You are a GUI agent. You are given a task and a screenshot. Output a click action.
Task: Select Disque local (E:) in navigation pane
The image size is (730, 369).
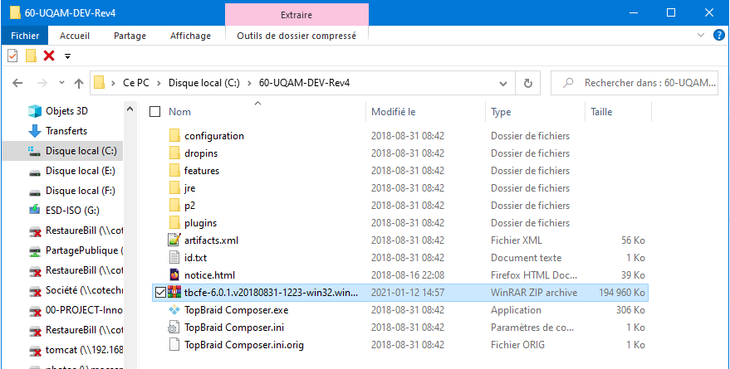click(x=80, y=171)
